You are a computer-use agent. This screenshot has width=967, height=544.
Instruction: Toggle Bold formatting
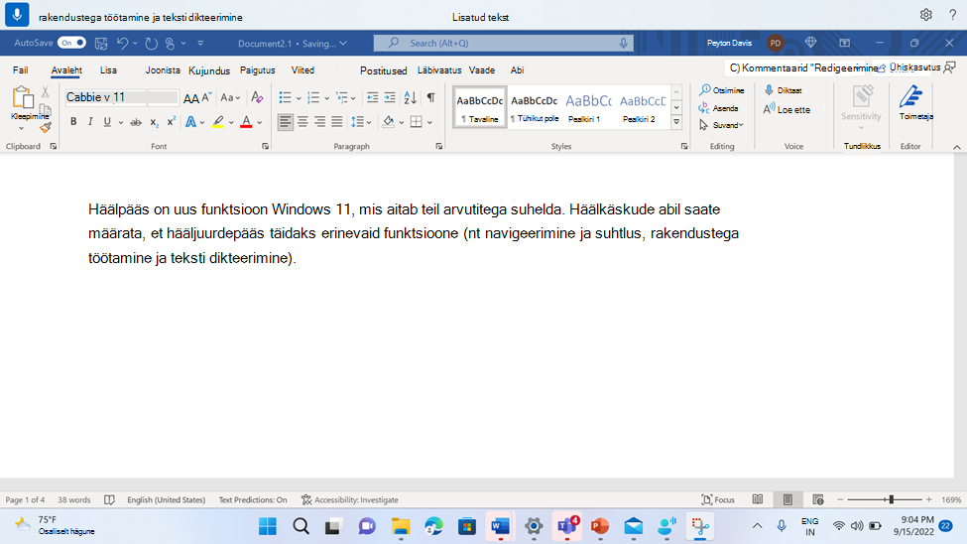(73, 122)
